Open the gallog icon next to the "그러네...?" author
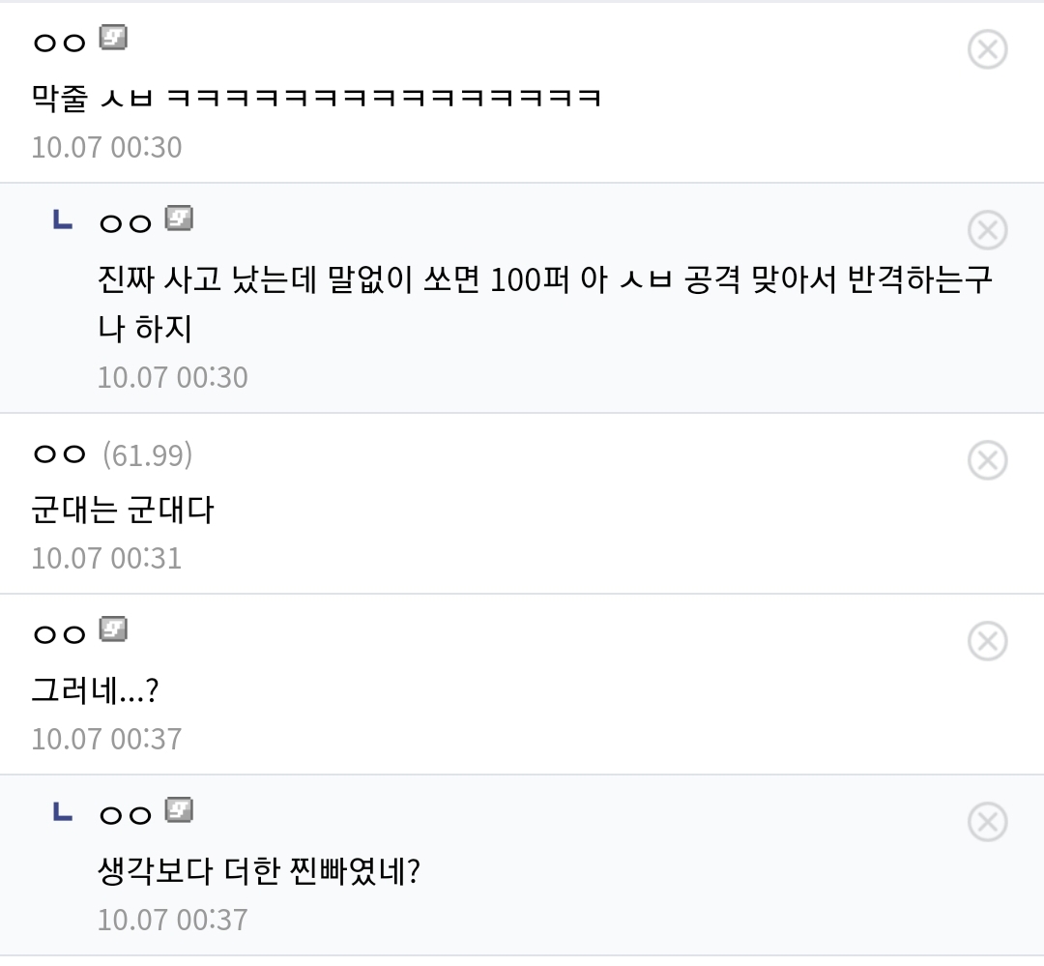1044x966 pixels. click(114, 630)
